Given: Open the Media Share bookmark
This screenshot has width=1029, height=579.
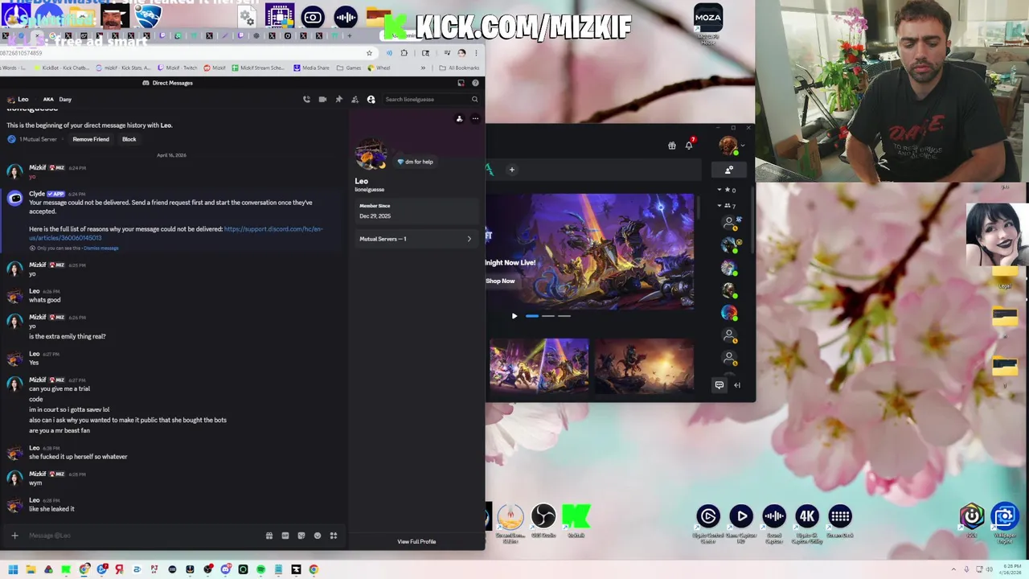Looking at the screenshot, I should tap(312, 68).
